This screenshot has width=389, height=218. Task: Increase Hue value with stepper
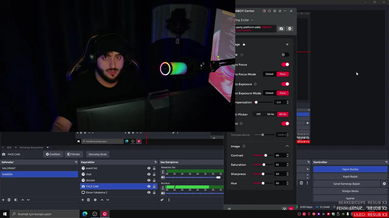(x=287, y=182)
